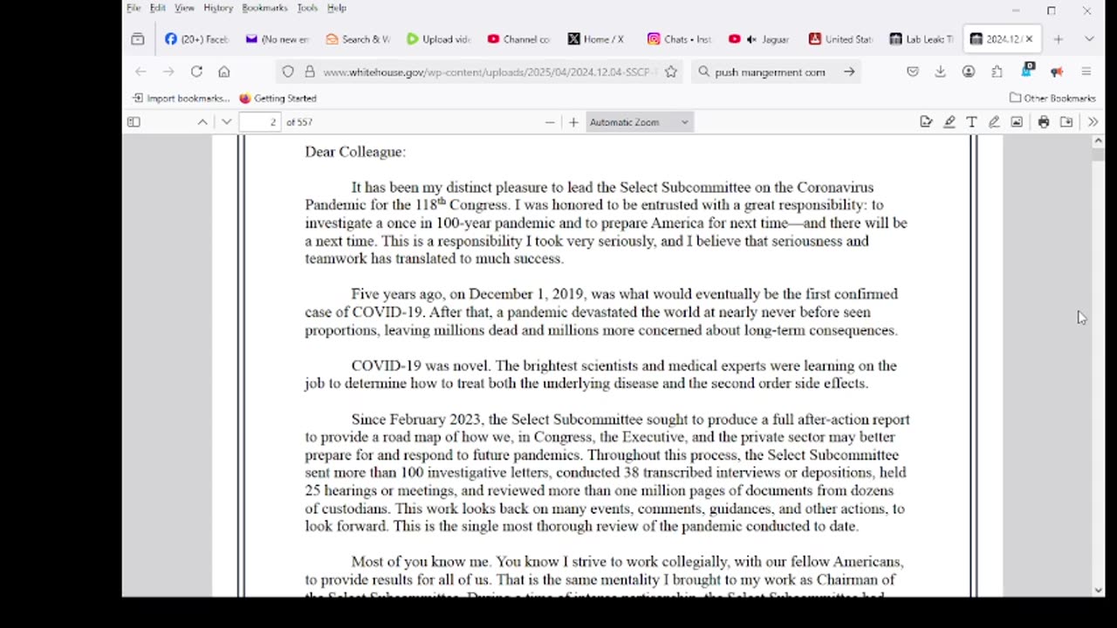
Task: Select the add text tool
Action: [971, 122]
